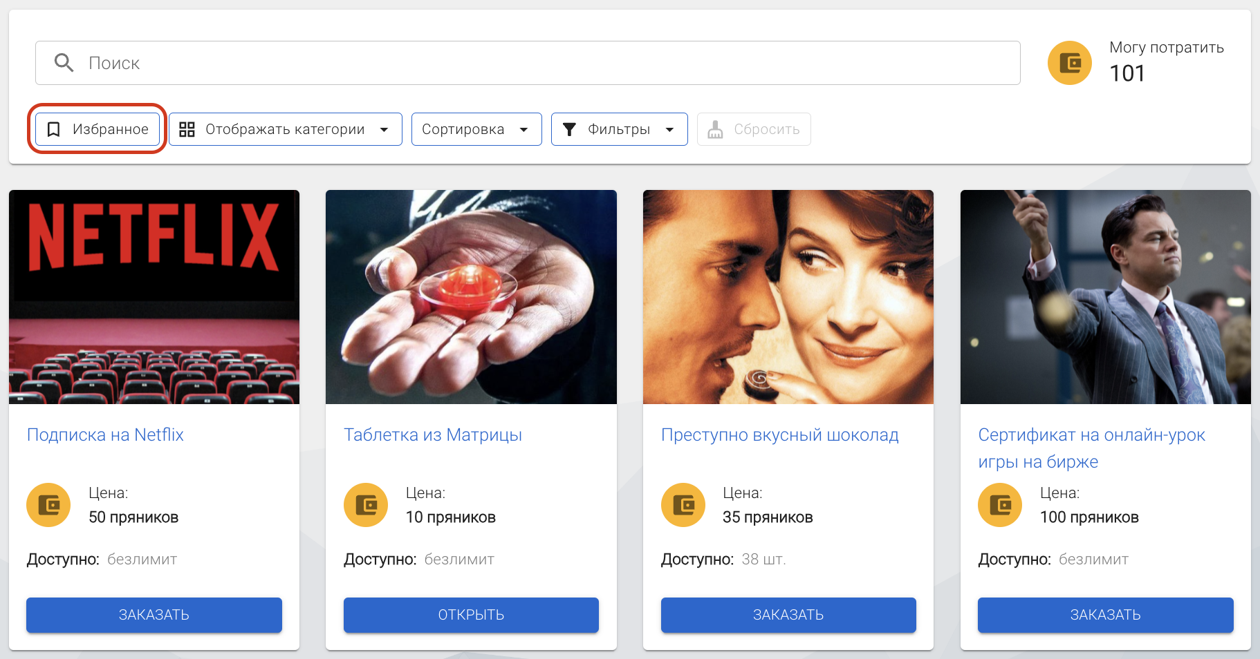Viewport: 1260px width, 659px height.
Task: Open the Преступно вкусный шоколад link
Action: point(780,434)
